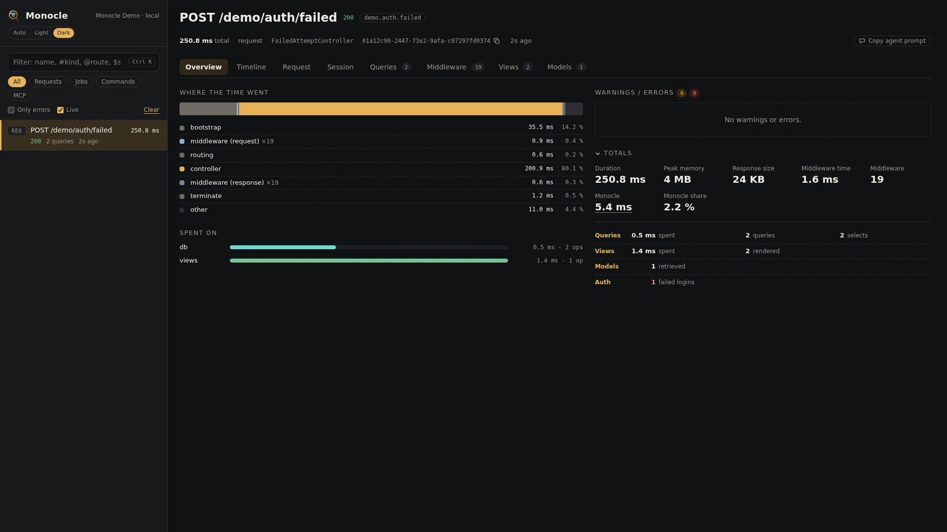This screenshot has width=947, height=532.
Task: Select the POST /demo/auth/failed request entry
Action: click(84, 135)
